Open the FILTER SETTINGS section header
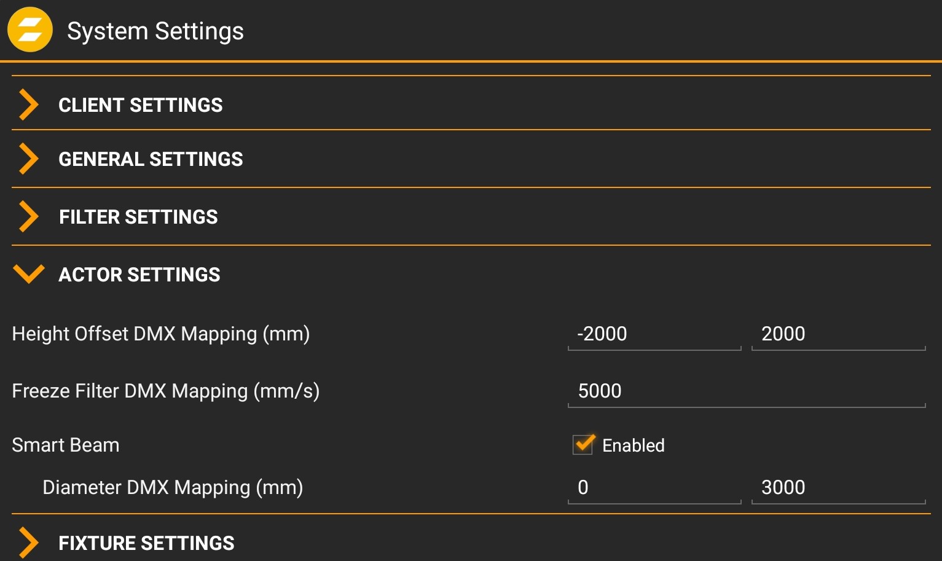 138,217
